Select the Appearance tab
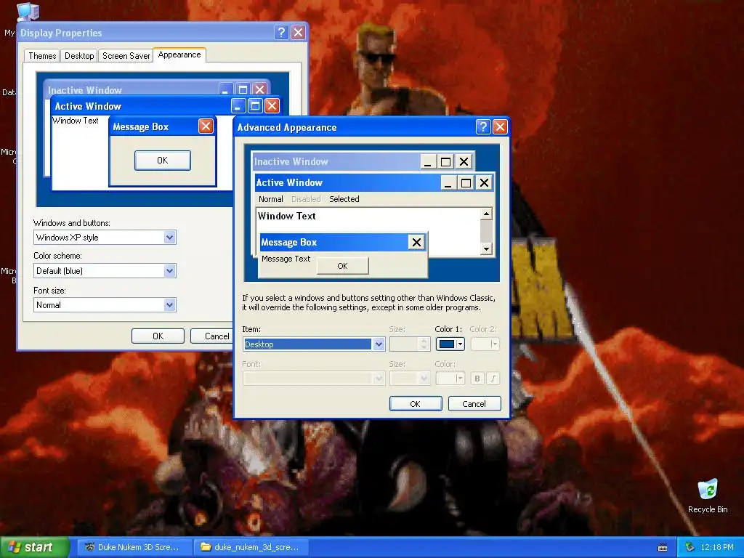744x558 pixels. tap(179, 54)
